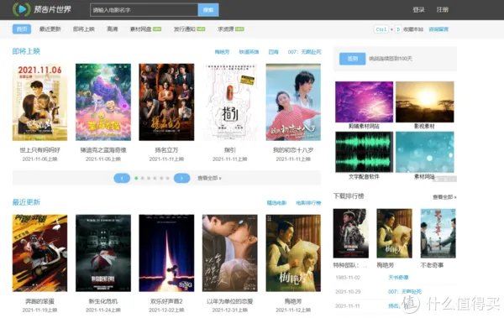Image resolution: width=504 pixels, height=318 pixels.
Task: Click the previous carousel arrow button
Action: (x=122, y=178)
